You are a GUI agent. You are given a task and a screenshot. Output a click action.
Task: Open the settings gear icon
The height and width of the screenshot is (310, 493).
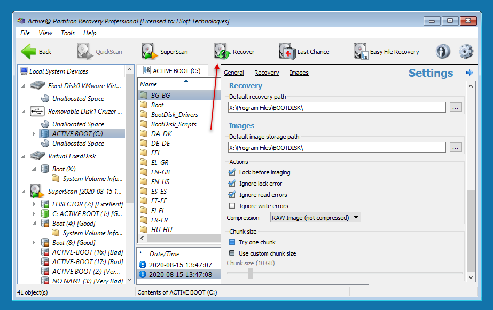(466, 52)
